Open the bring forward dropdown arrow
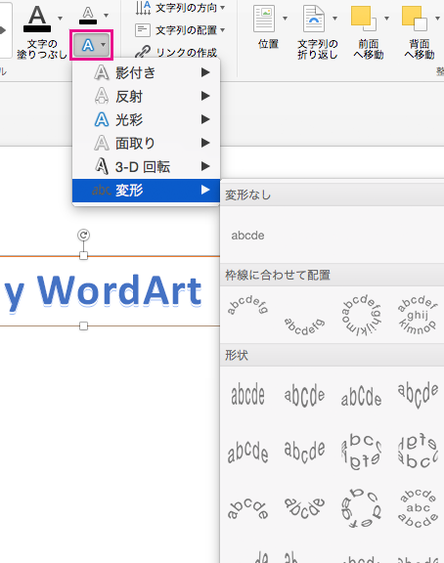 coord(387,18)
